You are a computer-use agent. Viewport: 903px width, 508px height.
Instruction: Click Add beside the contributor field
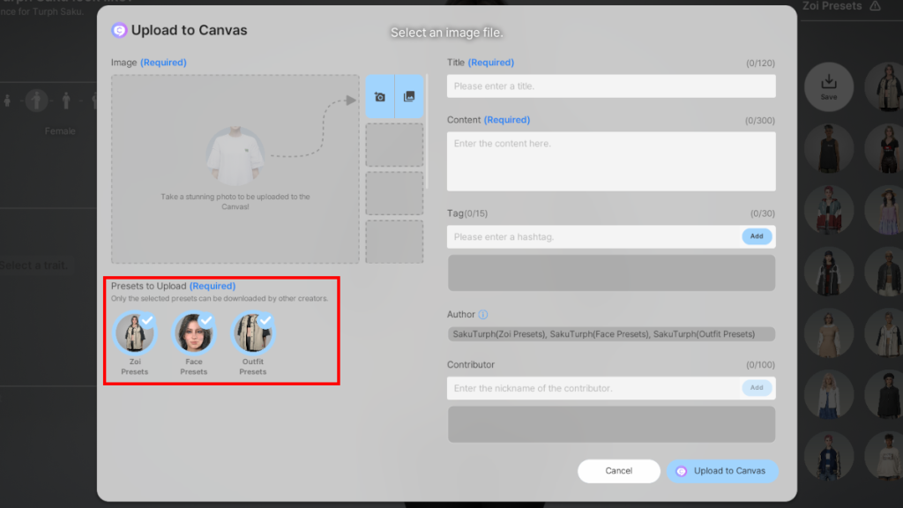click(x=758, y=387)
